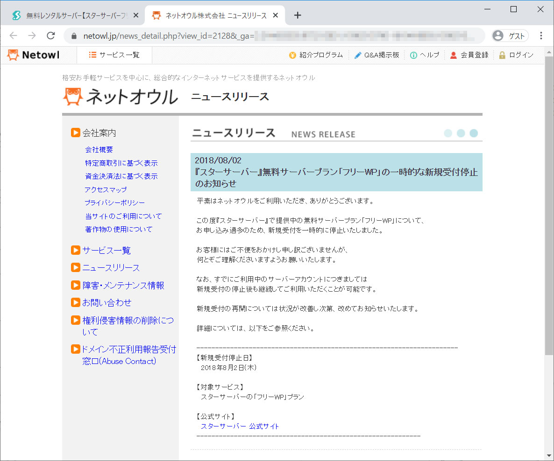Open 会社概要 link
The image size is (554, 461).
(99, 150)
